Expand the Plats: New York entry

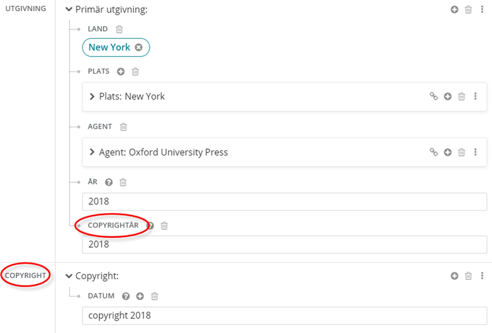[x=92, y=96]
